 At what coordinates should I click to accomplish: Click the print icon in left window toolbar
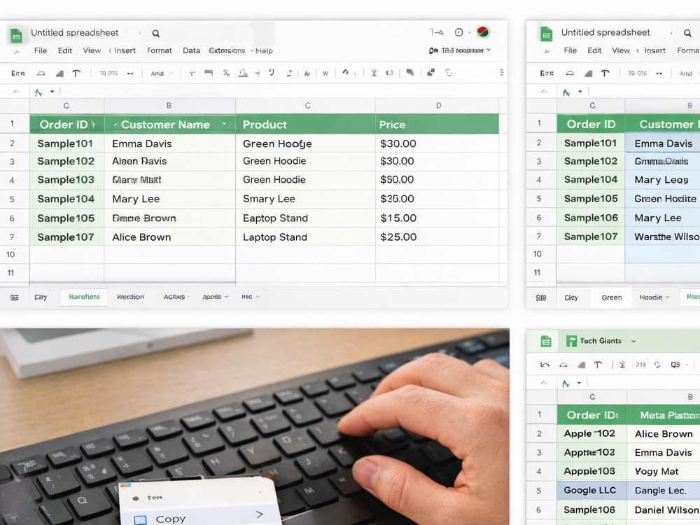[x=41, y=73]
